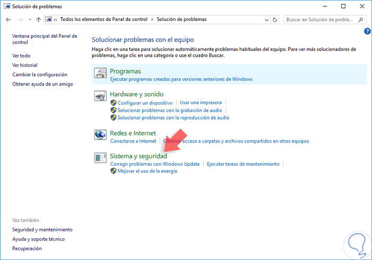372x260 pixels.
Task: Maximize the Solución de problemas window
Action: [343, 6]
